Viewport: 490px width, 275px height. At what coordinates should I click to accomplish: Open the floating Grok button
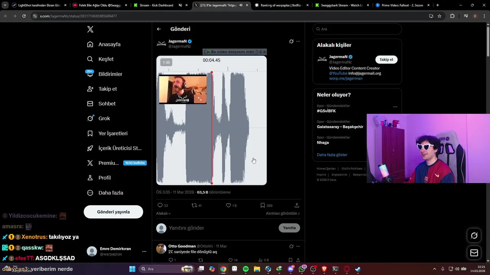pyautogui.click(x=474, y=236)
